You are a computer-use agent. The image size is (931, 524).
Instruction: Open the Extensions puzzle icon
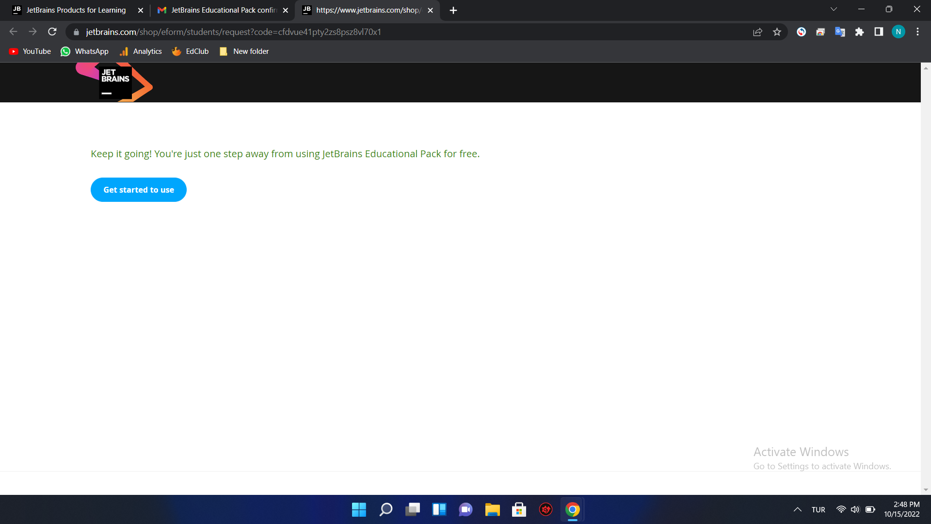(x=859, y=32)
